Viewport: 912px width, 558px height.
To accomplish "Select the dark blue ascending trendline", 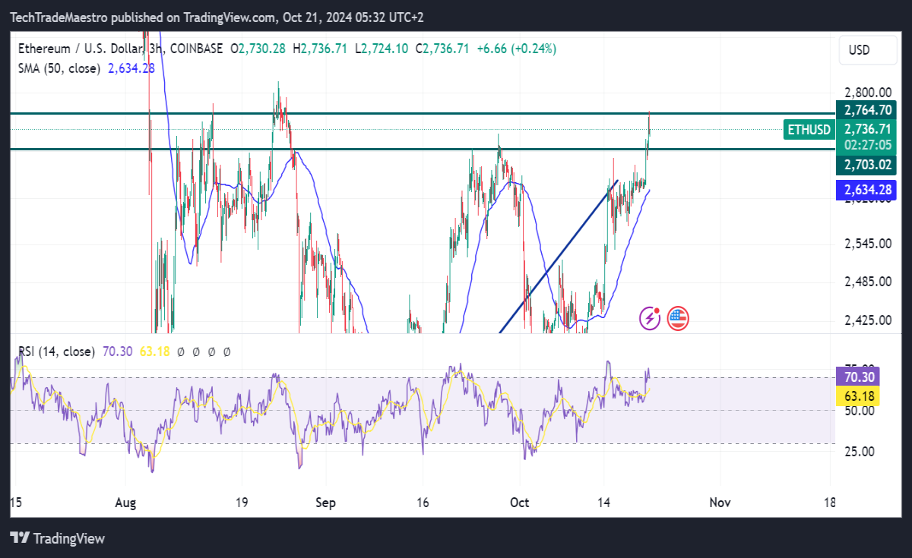I will click(559, 257).
